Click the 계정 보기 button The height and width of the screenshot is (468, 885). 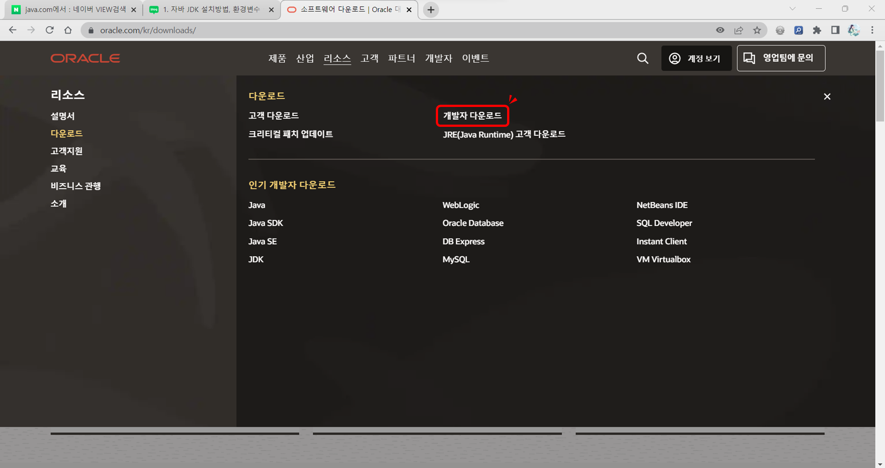point(696,58)
